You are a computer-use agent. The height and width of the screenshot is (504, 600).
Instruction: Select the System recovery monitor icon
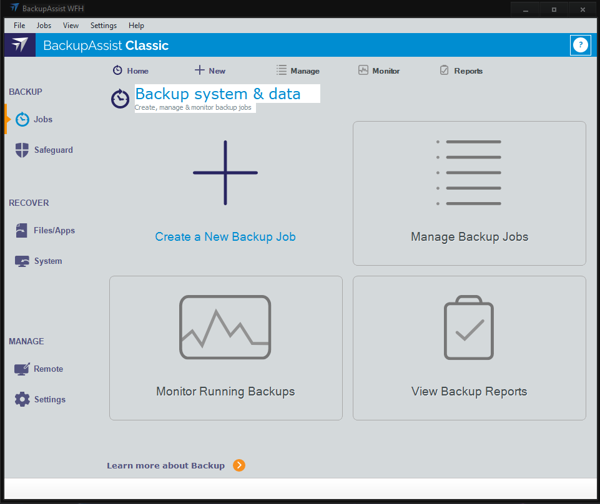(22, 261)
